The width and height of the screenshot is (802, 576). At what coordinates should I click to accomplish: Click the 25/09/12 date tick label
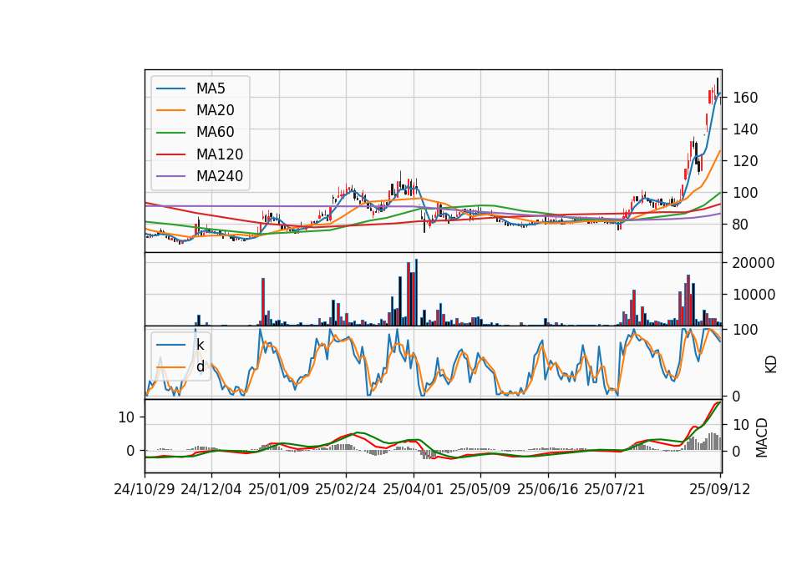pos(720,490)
